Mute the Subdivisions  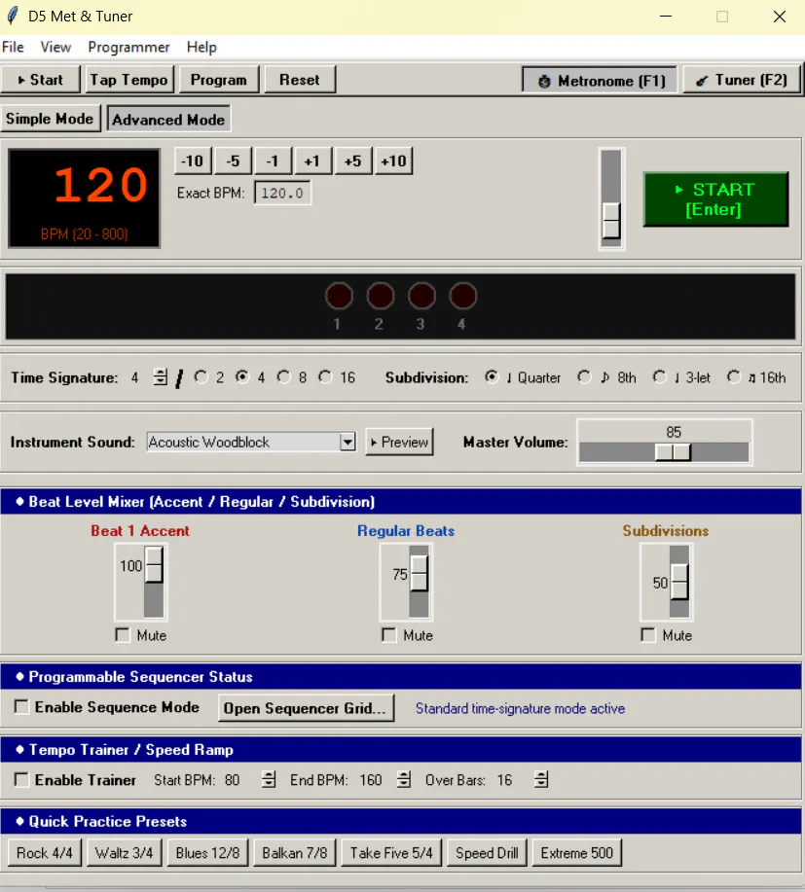point(648,635)
